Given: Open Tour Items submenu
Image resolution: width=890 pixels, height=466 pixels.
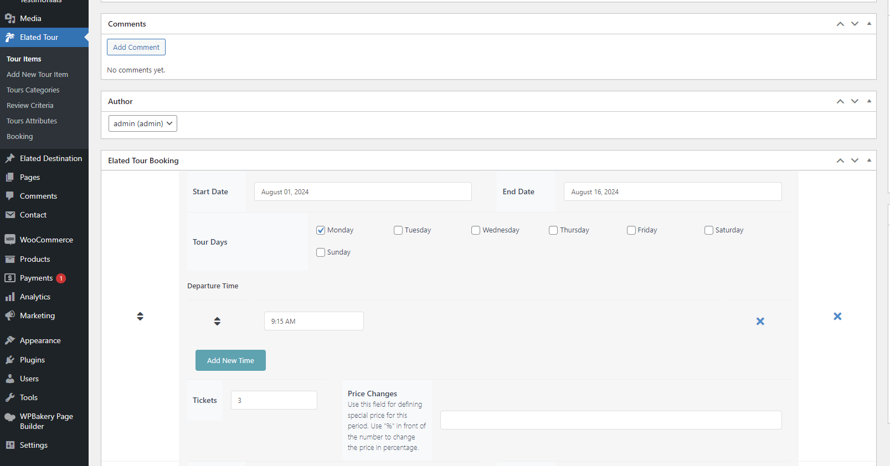Looking at the screenshot, I should 24,59.
